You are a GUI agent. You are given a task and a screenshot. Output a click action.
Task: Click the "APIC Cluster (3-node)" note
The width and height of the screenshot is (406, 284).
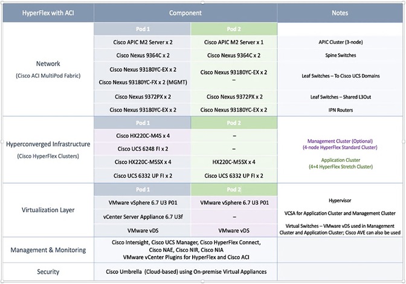click(x=339, y=42)
